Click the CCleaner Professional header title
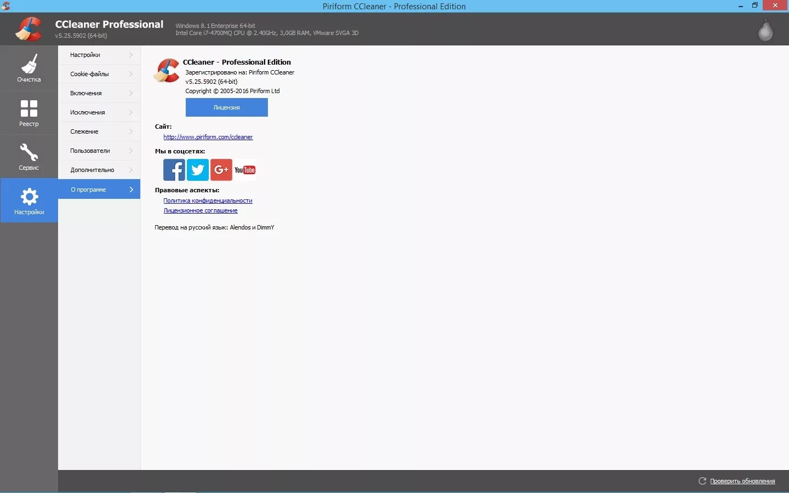The width and height of the screenshot is (789, 493). pos(109,24)
